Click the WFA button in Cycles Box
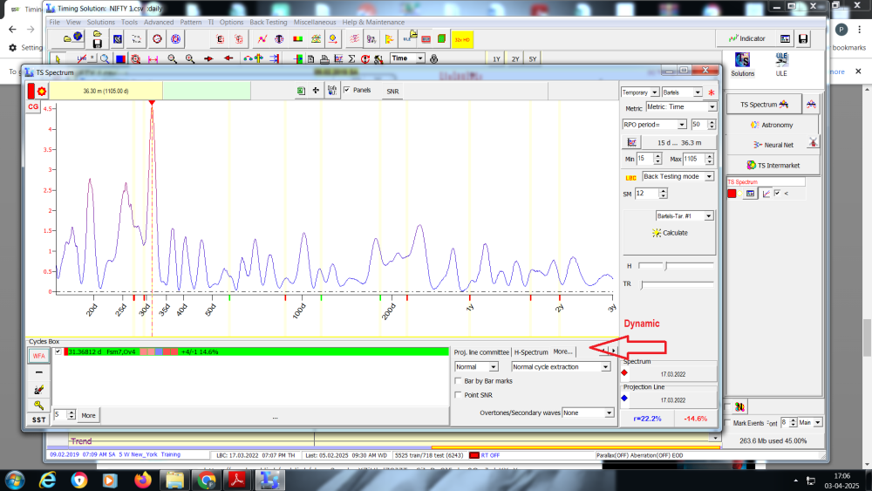The width and height of the screenshot is (872, 491). pos(38,356)
